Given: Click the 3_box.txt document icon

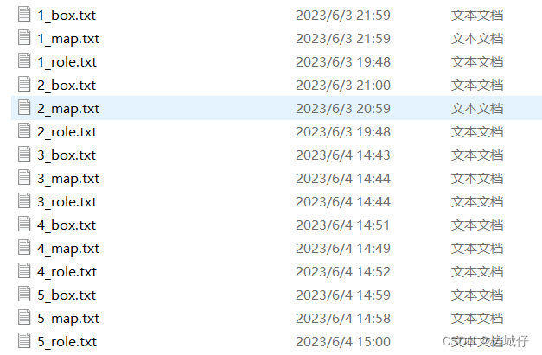Looking at the screenshot, I should [x=24, y=155].
